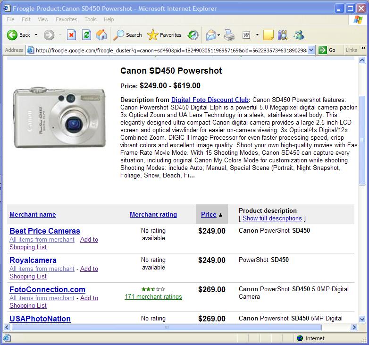Open the Edit with Word dropdown arrow
Viewport: 369px width, 345px height.
coord(257,35)
